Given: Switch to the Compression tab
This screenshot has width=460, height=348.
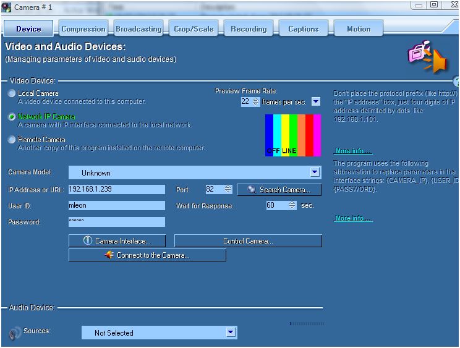Looking at the screenshot, I should [x=83, y=28].
